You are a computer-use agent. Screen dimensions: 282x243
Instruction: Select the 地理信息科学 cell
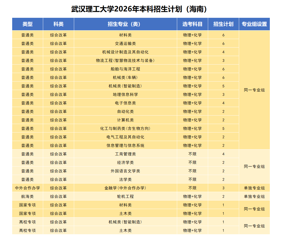(x=125, y=94)
